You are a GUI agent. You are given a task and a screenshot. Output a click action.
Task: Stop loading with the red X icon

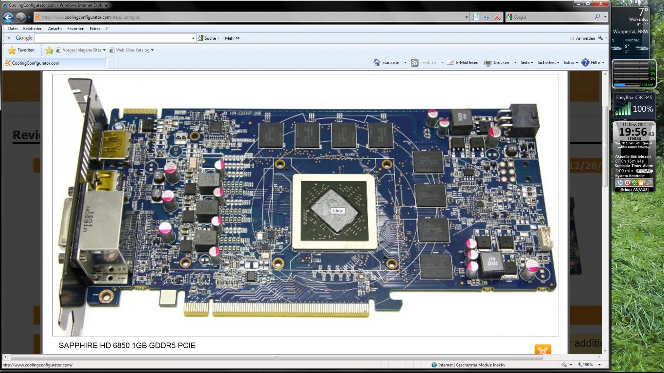point(497,17)
